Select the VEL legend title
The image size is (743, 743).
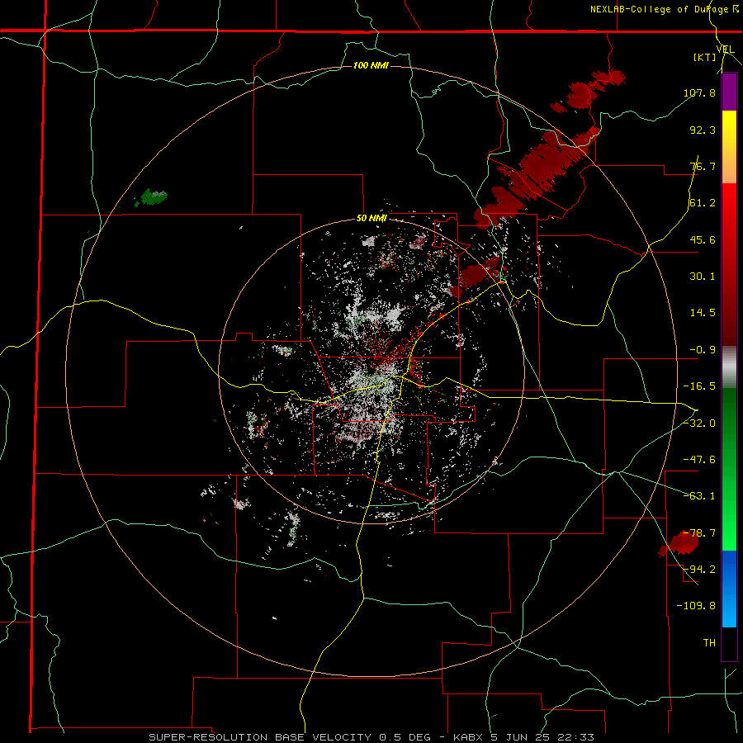725,50
